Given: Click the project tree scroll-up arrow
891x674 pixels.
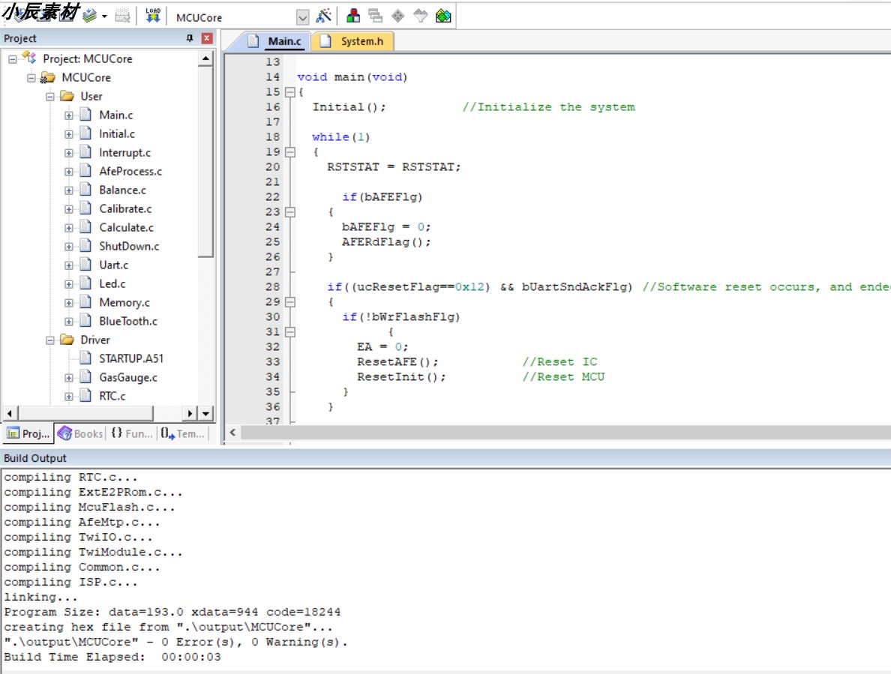Looking at the screenshot, I should click(x=205, y=58).
